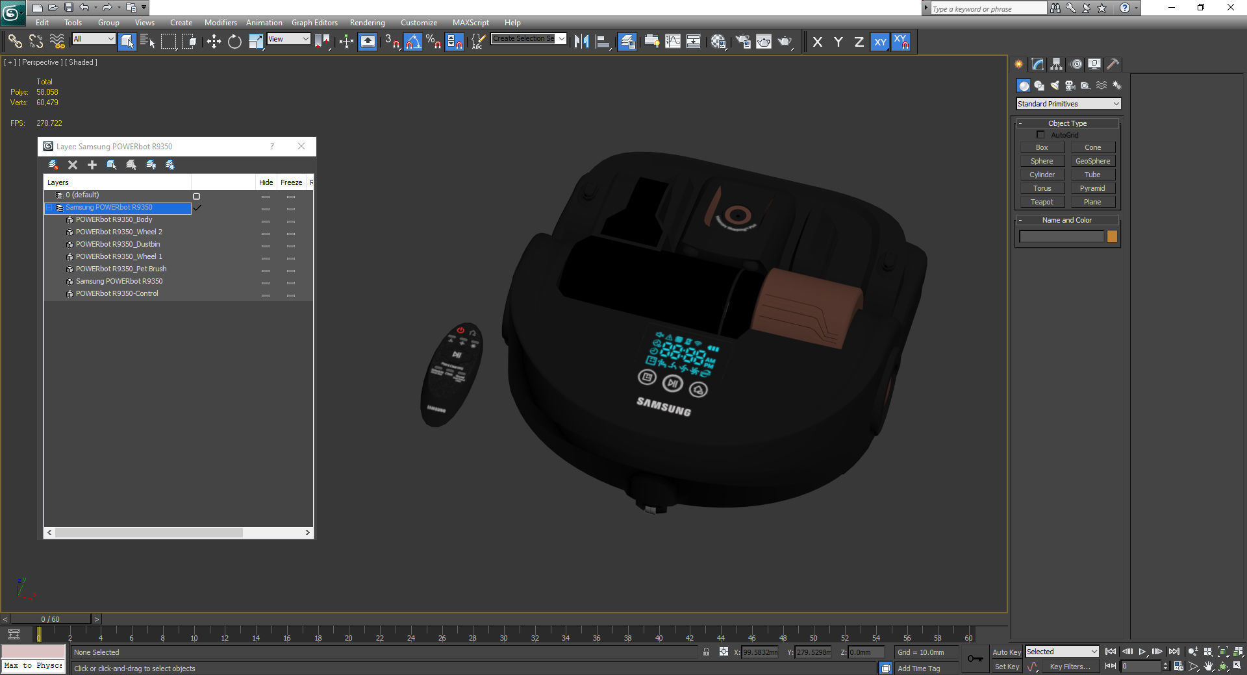Click the object color swatch
1247x675 pixels.
click(1112, 237)
